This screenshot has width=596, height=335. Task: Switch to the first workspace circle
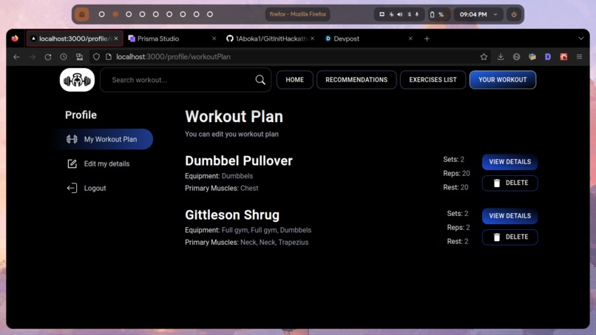click(x=101, y=15)
